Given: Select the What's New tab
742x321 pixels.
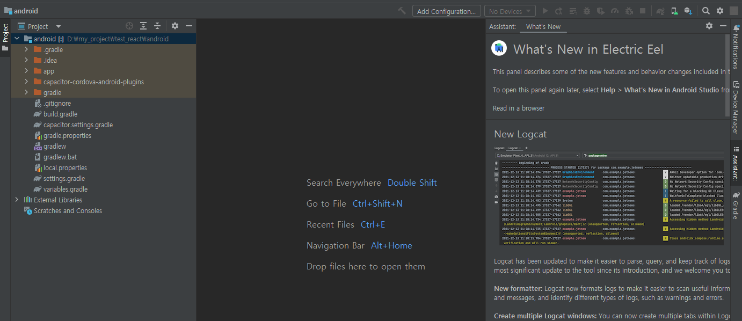Looking at the screenshot, I should coord(543,26).
